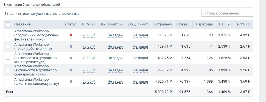Open daily limit 'Не задан' for first ad
The image size is (266, 102).
[115, 35]
